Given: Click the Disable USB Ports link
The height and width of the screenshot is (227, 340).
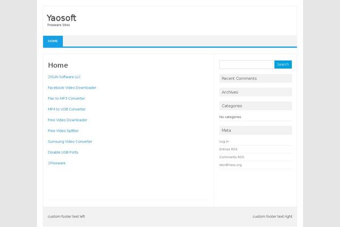Looking at the screenshot, I should pos(63,152).
